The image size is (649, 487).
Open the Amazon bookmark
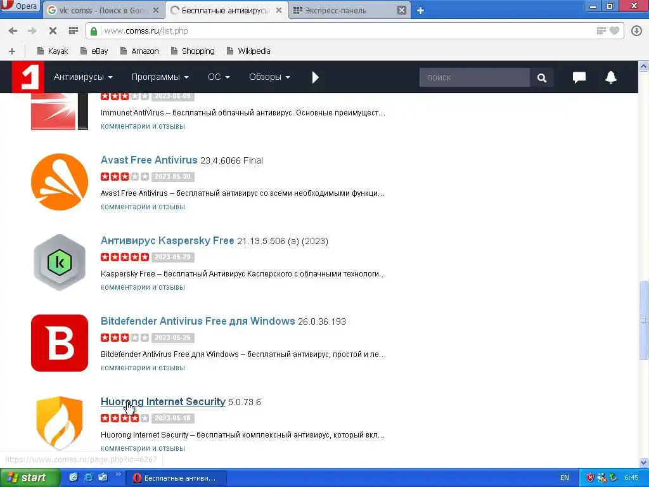pos(139,51)
